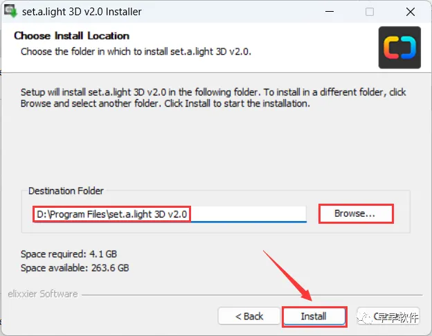Click empty area of the path field
This screenshot has height=336, width=432.
tap(248, 214)
